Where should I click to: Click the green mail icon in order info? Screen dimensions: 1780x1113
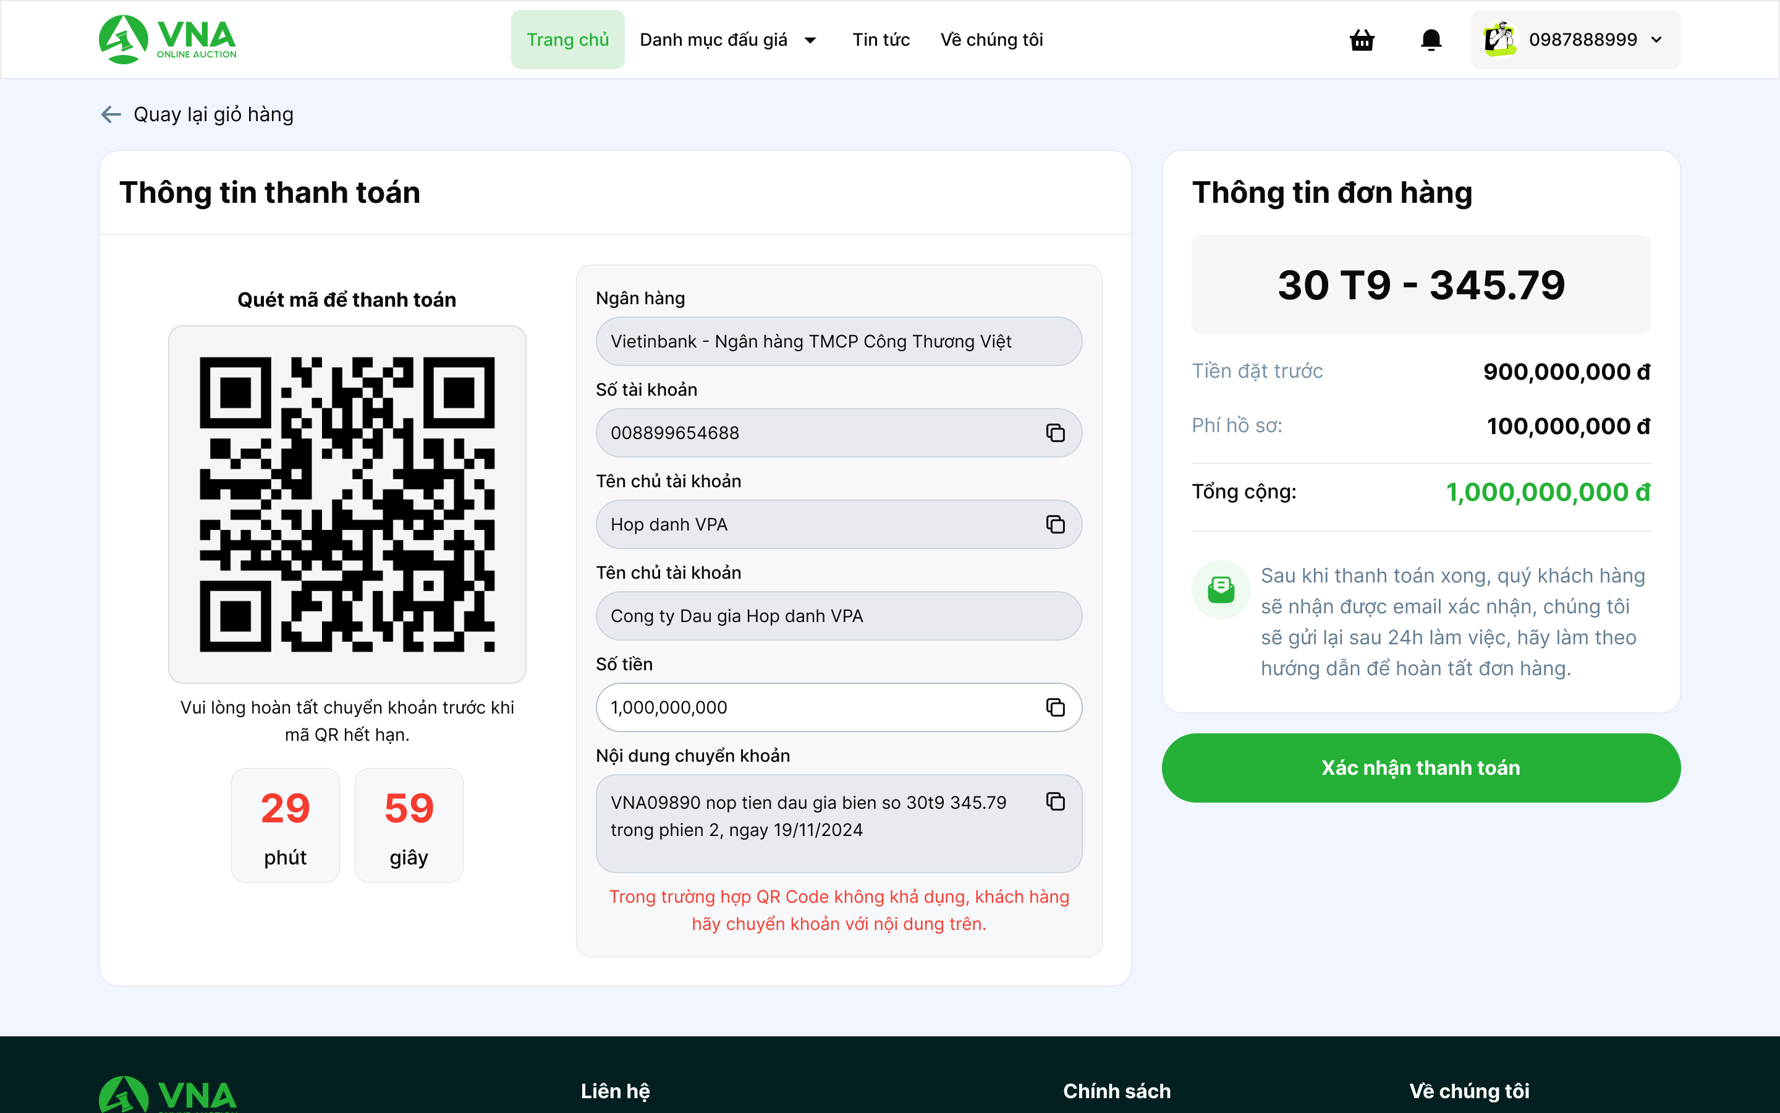(x=1221, y=590)
